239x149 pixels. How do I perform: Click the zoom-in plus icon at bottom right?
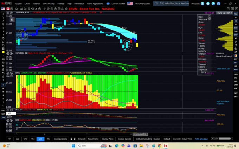tap(212, 138)
